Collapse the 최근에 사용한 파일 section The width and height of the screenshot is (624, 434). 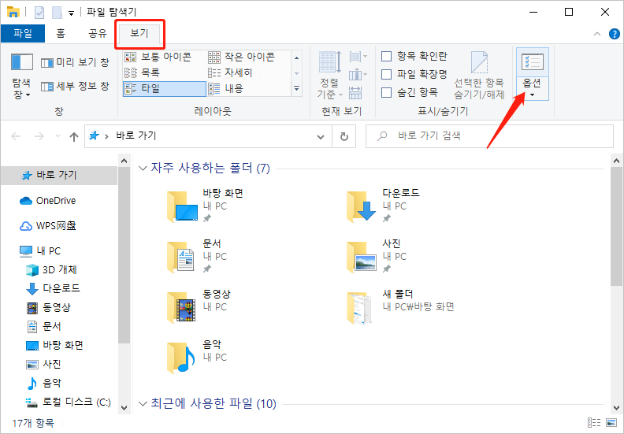(x=143, y=404)
